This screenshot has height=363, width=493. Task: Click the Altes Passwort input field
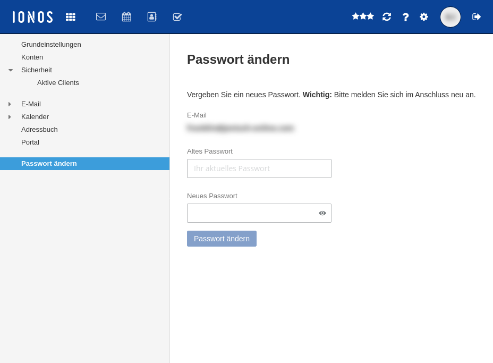tap(259, 168)
